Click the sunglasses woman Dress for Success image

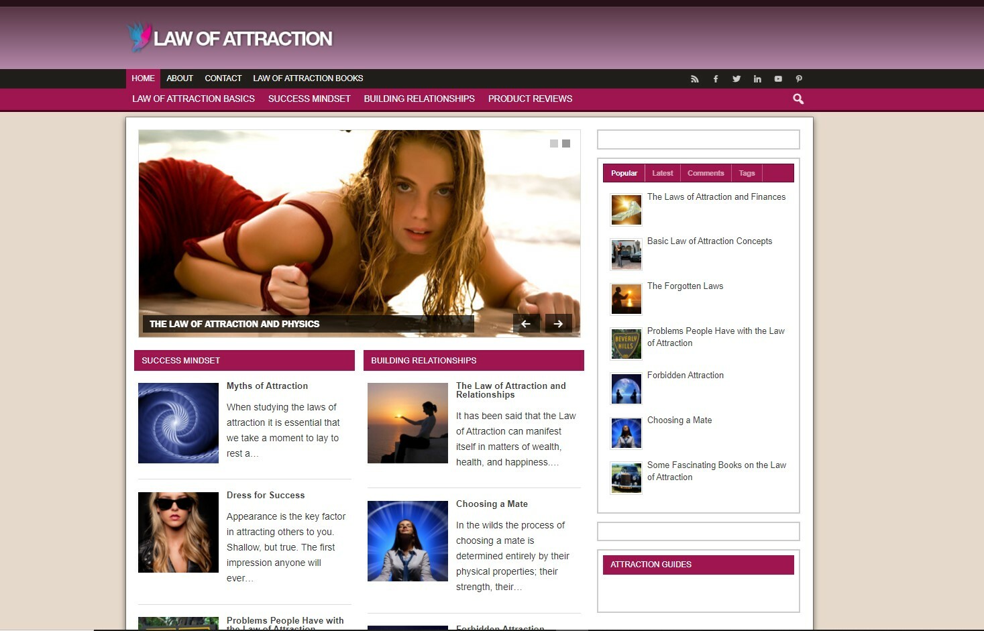tap(178, 532)
